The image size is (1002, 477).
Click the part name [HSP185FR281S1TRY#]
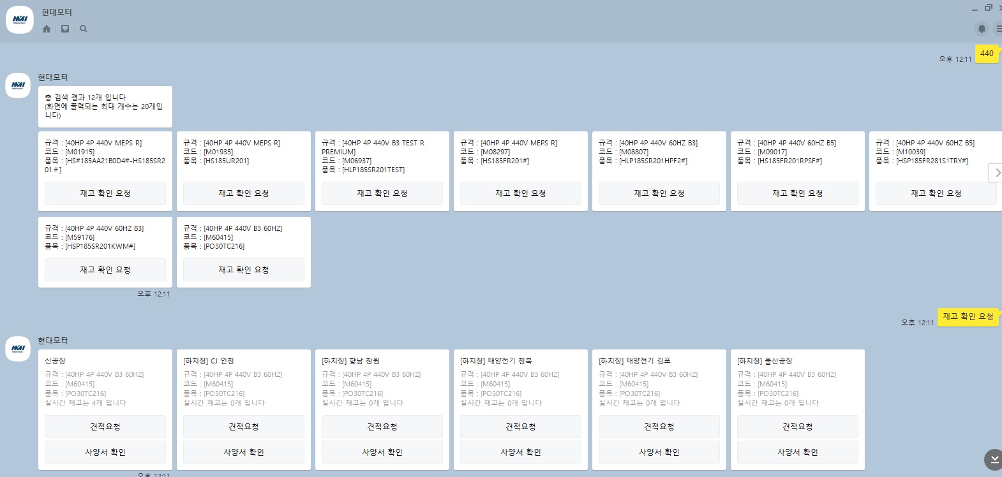coord(932,161)
